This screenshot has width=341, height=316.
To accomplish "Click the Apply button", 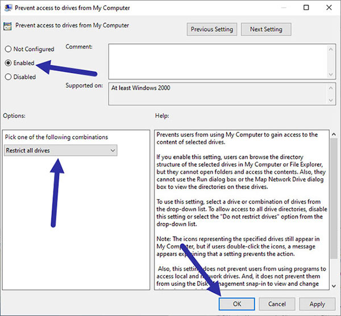I will click(x=317, y=304).
